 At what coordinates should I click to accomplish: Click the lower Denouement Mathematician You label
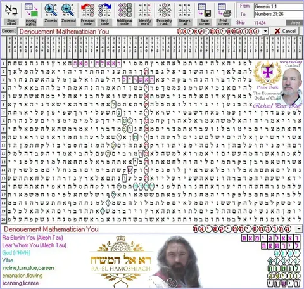[51, 229]
